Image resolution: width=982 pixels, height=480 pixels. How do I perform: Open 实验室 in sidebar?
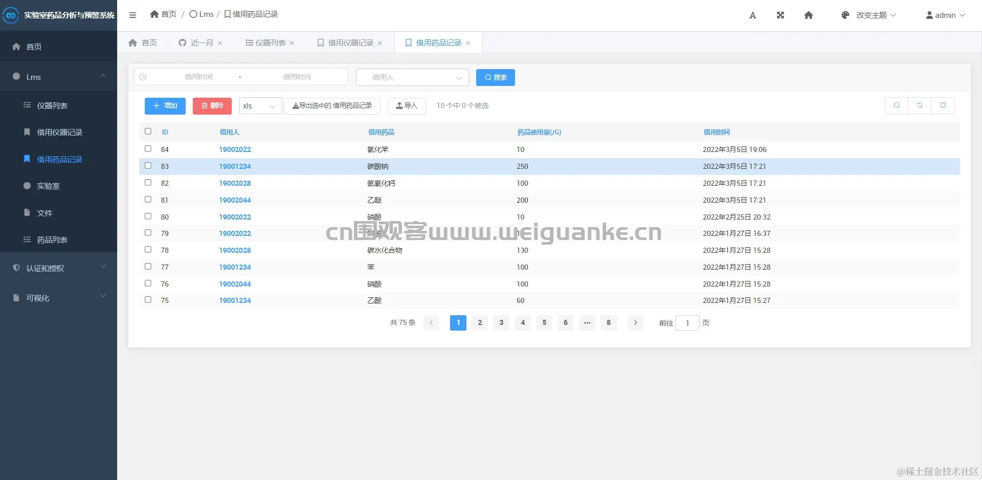tap(58, 186)
